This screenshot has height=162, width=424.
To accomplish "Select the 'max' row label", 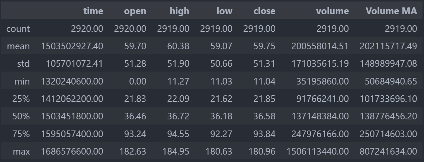I will coord(21,152).
